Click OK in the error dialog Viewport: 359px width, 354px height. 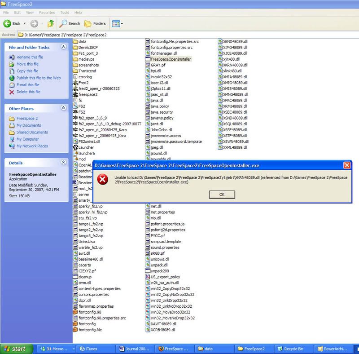[x=222, y=195]
